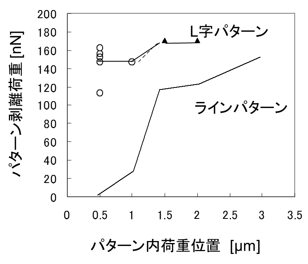
Task: Select the 2.5 x-axis tick label
Action: point(230,215)
